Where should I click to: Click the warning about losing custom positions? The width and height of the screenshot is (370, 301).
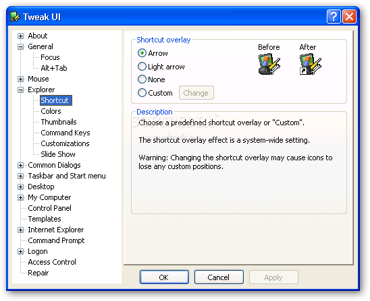click(x=236, y=162)
